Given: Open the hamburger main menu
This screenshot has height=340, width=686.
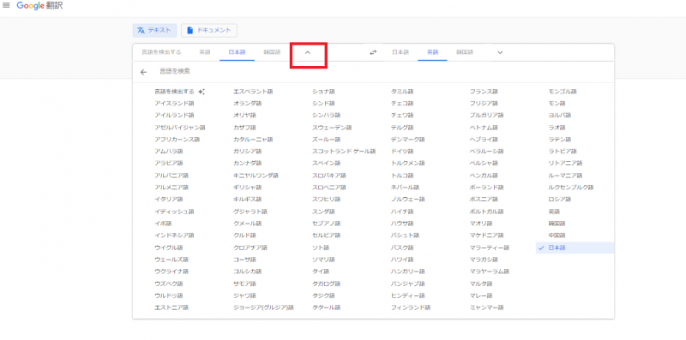Looking at the screenshot, I should 6,6.
